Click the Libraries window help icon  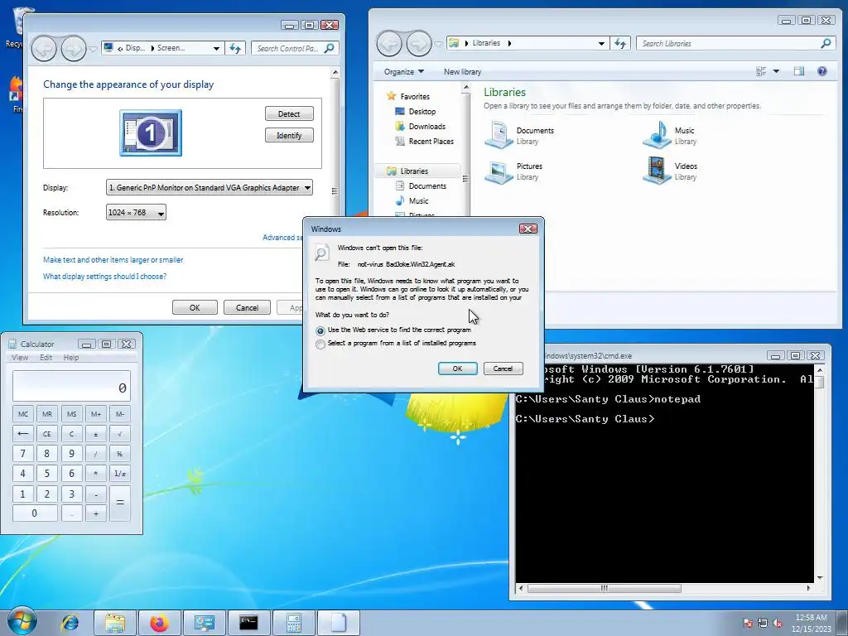tap(822, 71)
